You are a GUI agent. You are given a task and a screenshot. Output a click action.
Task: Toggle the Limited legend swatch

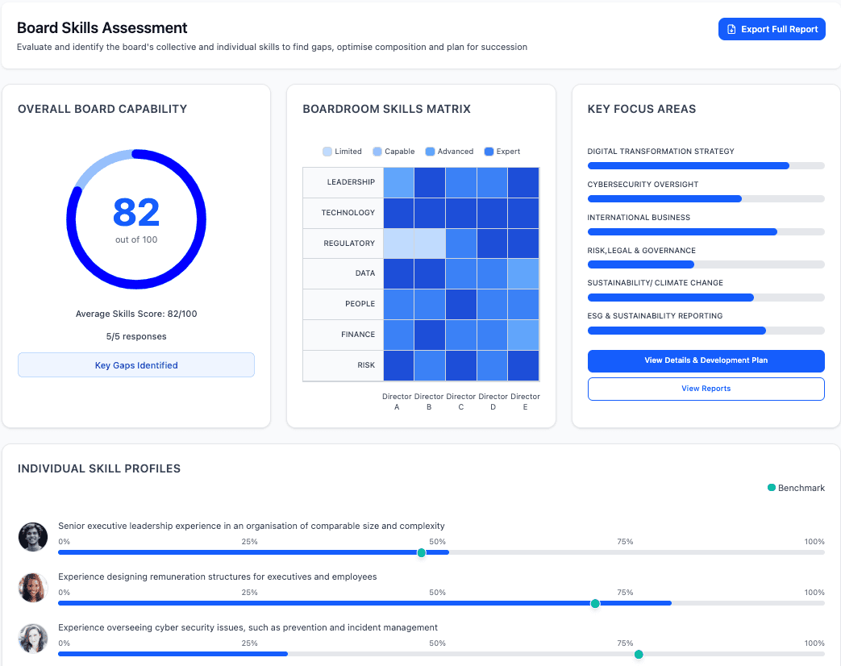pyautogui.click(x=327, y=152)
